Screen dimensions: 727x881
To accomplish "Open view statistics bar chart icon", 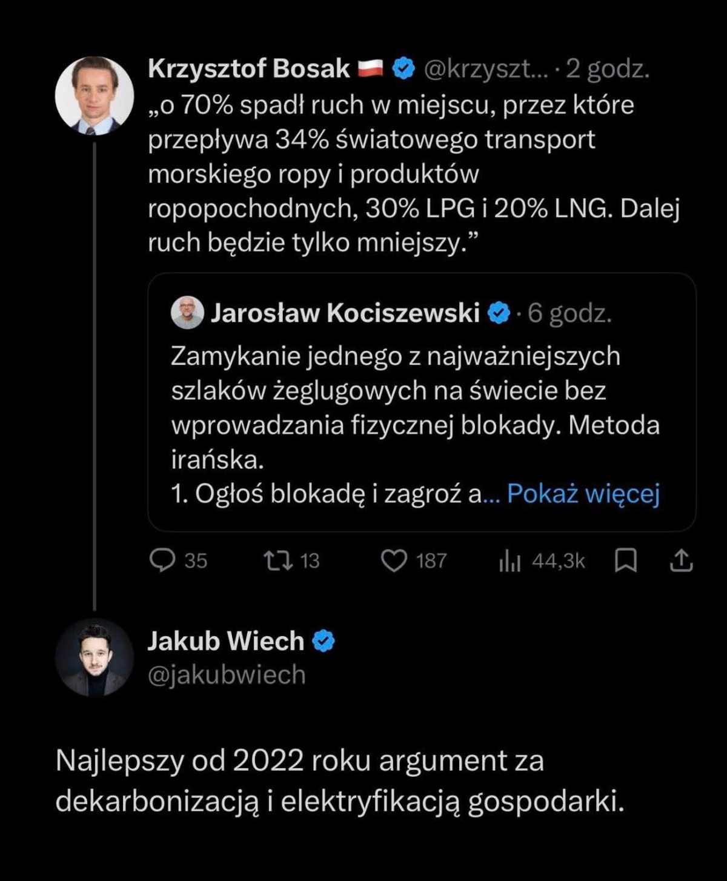I will [x=510, y=562].
